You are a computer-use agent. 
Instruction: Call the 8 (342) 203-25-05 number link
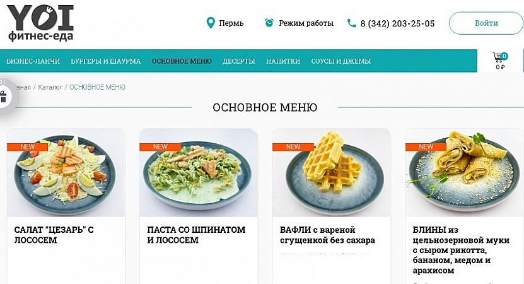397,23
